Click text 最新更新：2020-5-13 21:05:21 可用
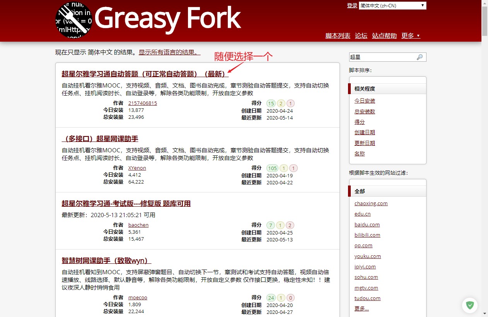The height and width of the screenshot is (317, 488). pos(108,215)
